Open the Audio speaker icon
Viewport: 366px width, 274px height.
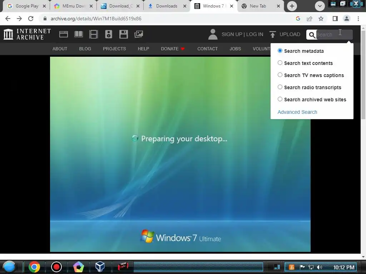(109, 34)
